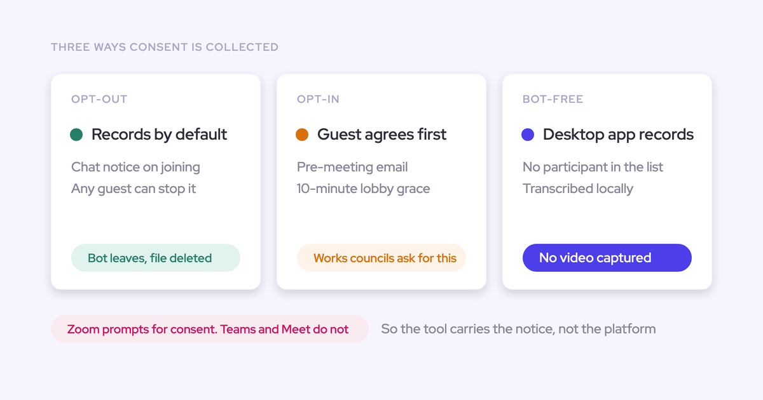Image resolution: width=763 pixels, height=400 pixels.
Task: Click the purple dot beside Desktop app records
Action: [x=528, y=135]
